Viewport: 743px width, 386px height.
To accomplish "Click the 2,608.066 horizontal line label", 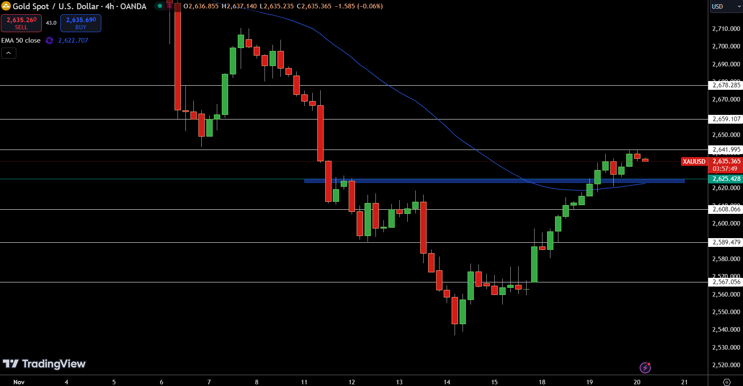I will click(x=726, y=209).
